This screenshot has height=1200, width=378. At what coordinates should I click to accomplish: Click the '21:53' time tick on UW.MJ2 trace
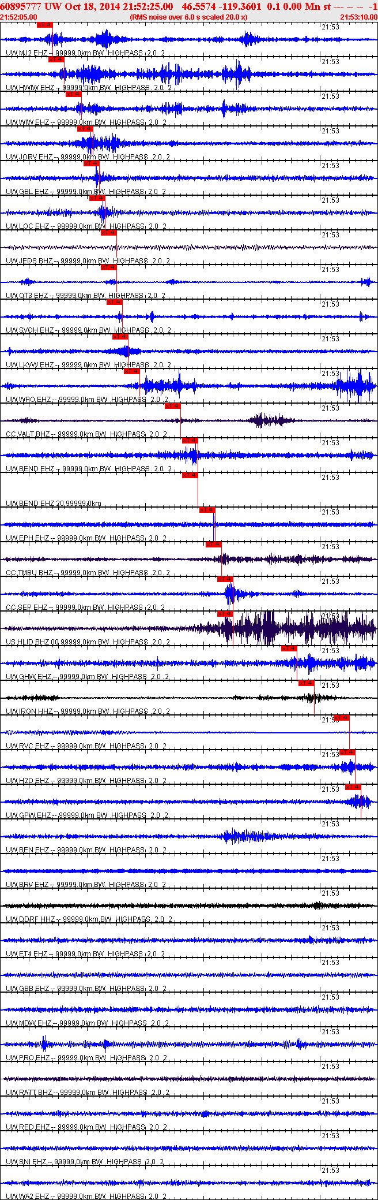point(330,27)
